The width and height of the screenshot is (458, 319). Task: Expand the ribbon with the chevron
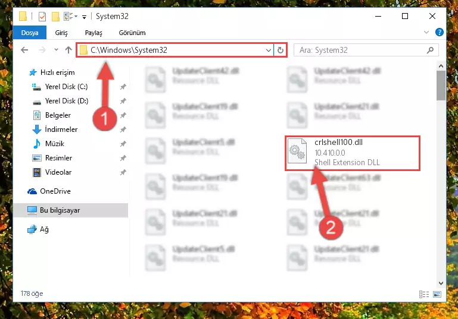tap(426, 32)
